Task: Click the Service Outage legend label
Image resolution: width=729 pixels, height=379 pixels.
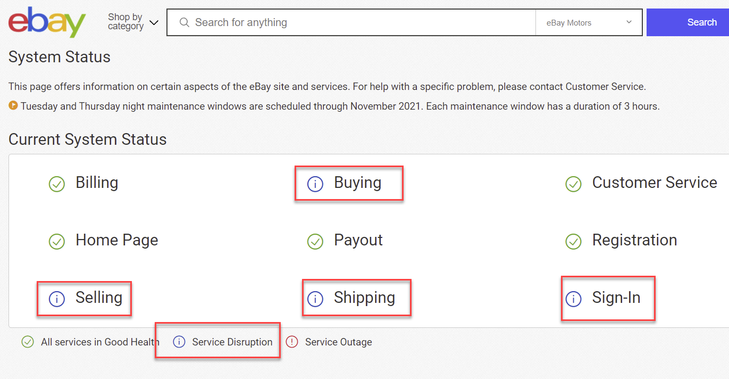Action: [339, 342]
